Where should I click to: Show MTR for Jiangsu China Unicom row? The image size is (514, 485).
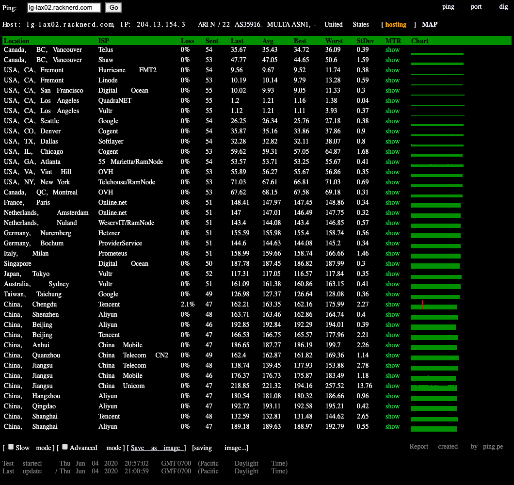[x=392, y=385]
